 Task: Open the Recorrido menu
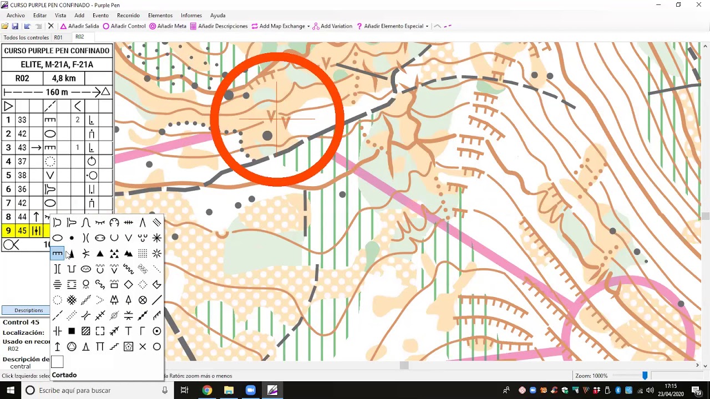[x=128, y=16]
